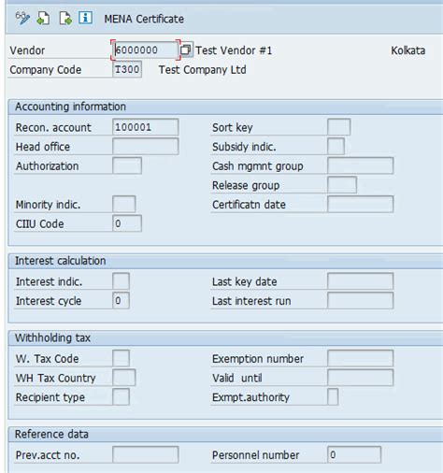Select the Recipient type field
The width and height of the screenshot is (443, 473).
(121, 397)
